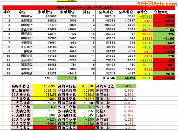Screen dimensions: 178x131
Task: Select 20大今多差 value -8294
Action: (45, 119)
